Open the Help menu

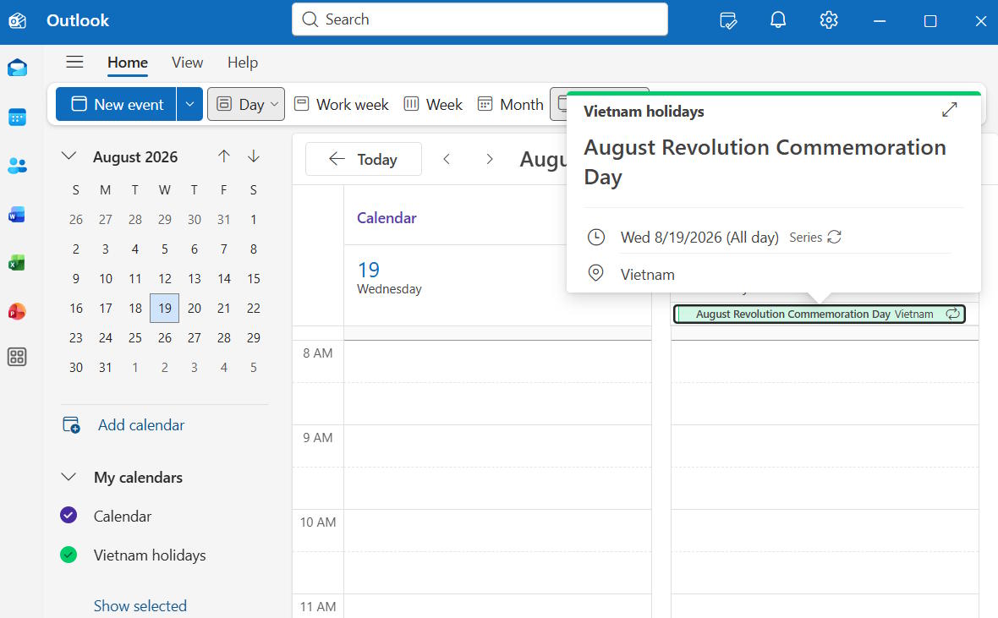[x=243, y=62]
